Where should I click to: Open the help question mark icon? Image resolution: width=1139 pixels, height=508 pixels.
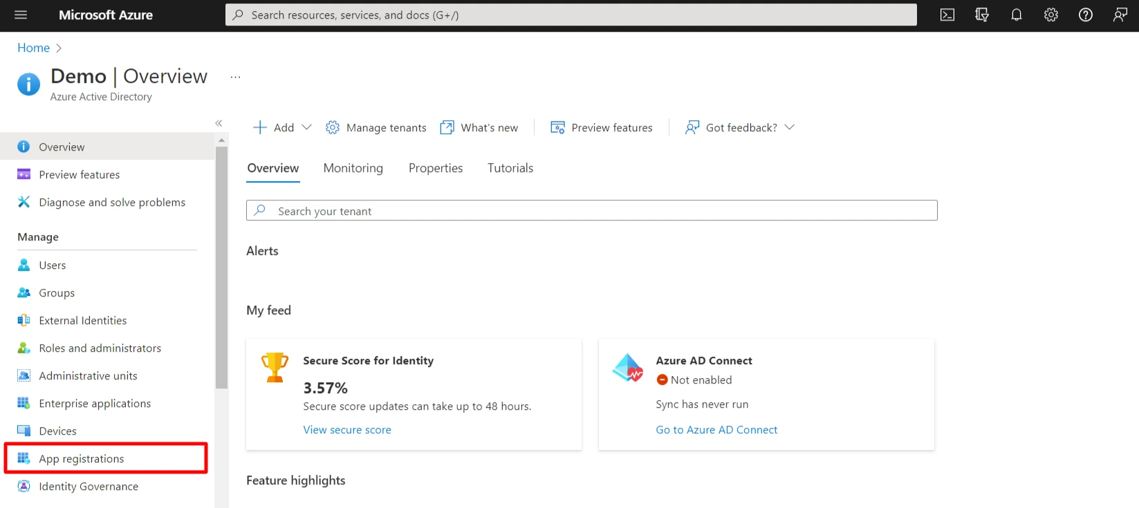point(1086,15)
